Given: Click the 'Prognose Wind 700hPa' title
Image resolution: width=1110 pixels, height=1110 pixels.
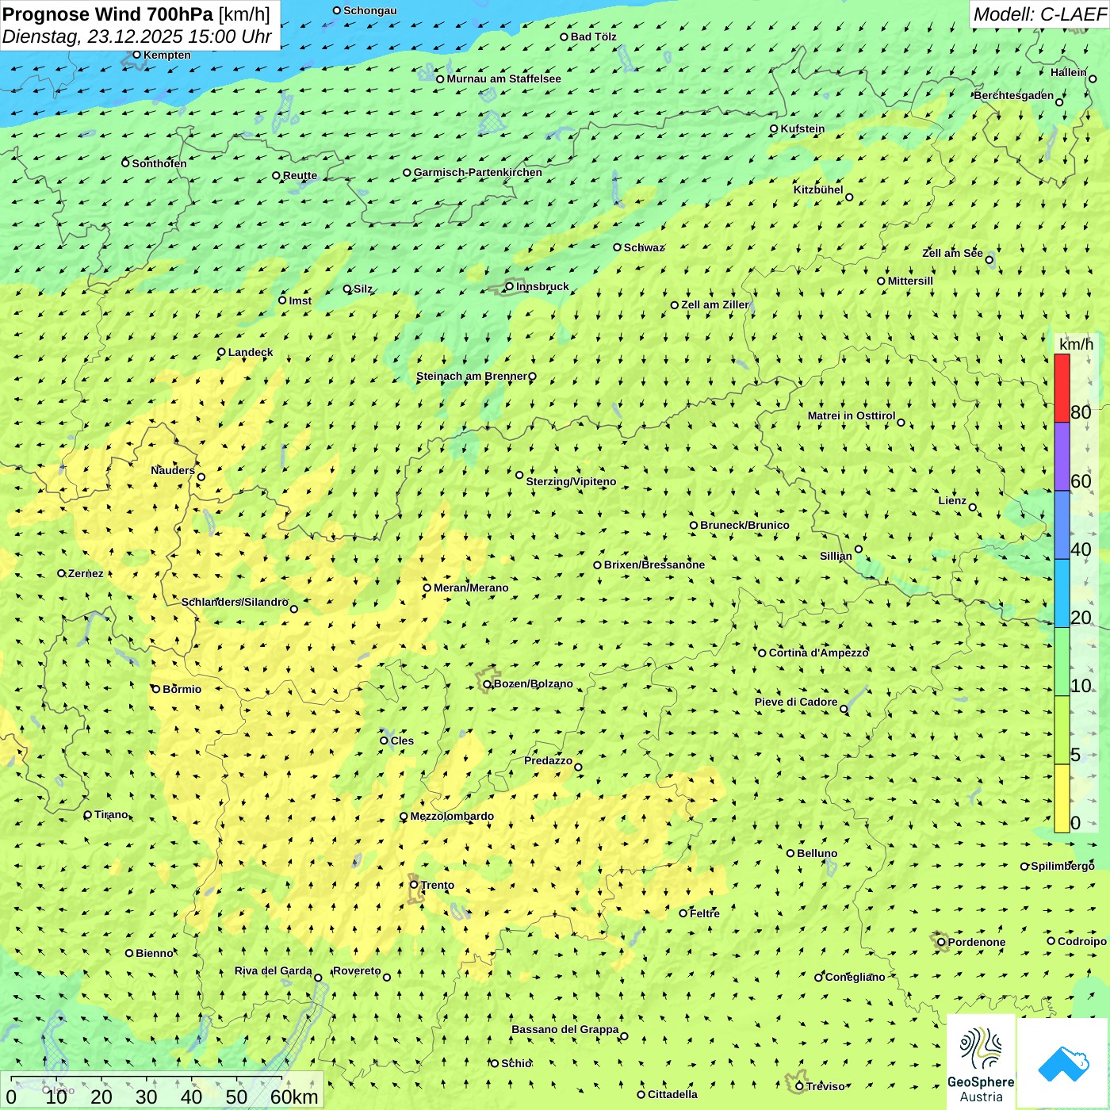Looking at the screenshot, I should (x=109, y=14).
